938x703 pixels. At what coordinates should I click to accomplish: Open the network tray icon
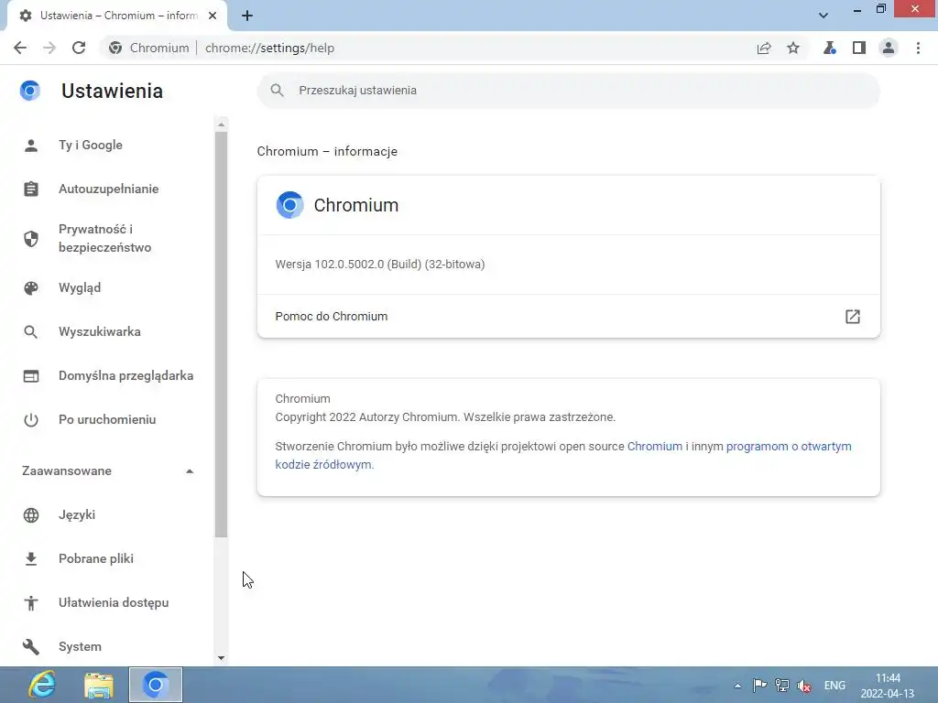click(x=782, y=686)
